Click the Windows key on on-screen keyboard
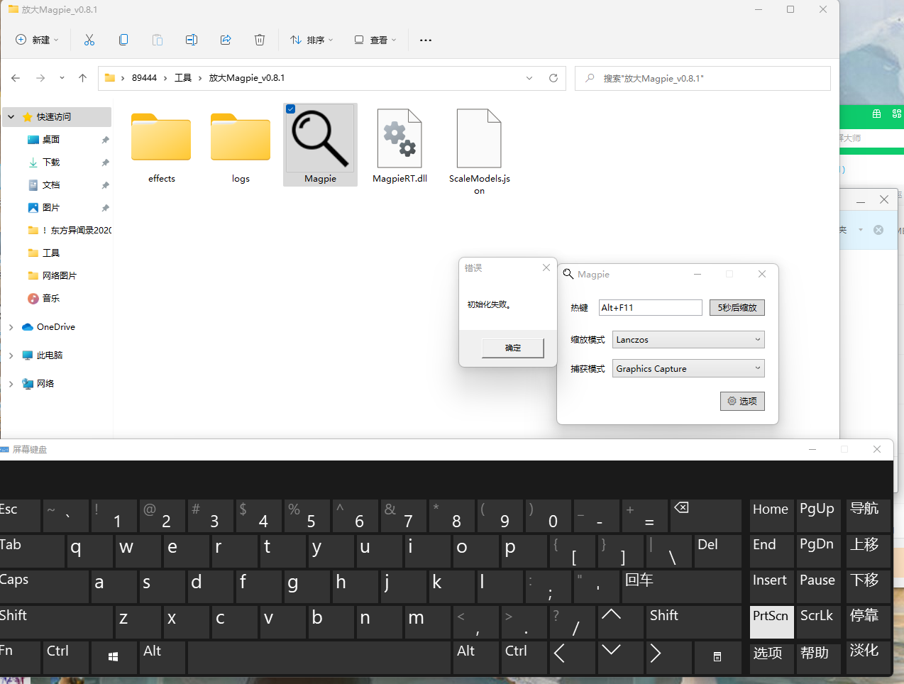Screen dimensions: 904x684 [x=114, y=657]
